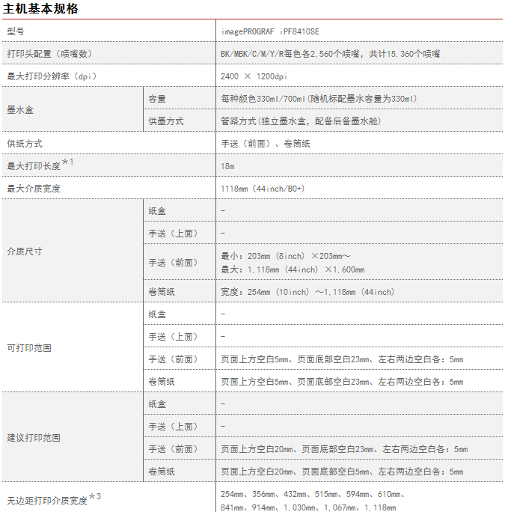This screenshot has height=512, width=505.
Task: Click 手送(上面) under 介质尺寸
Action: 173,233
